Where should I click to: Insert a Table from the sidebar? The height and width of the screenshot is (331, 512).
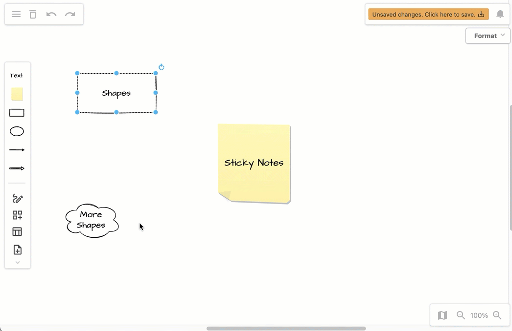tap(17, 231)
